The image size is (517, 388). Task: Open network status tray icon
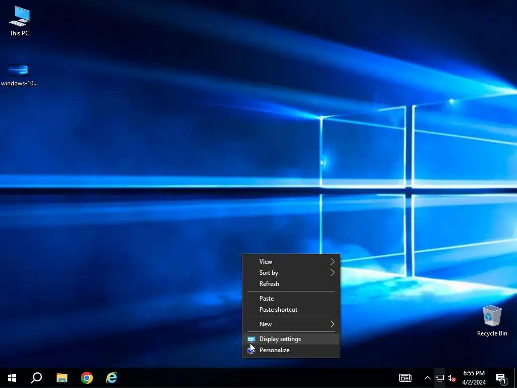440,378
